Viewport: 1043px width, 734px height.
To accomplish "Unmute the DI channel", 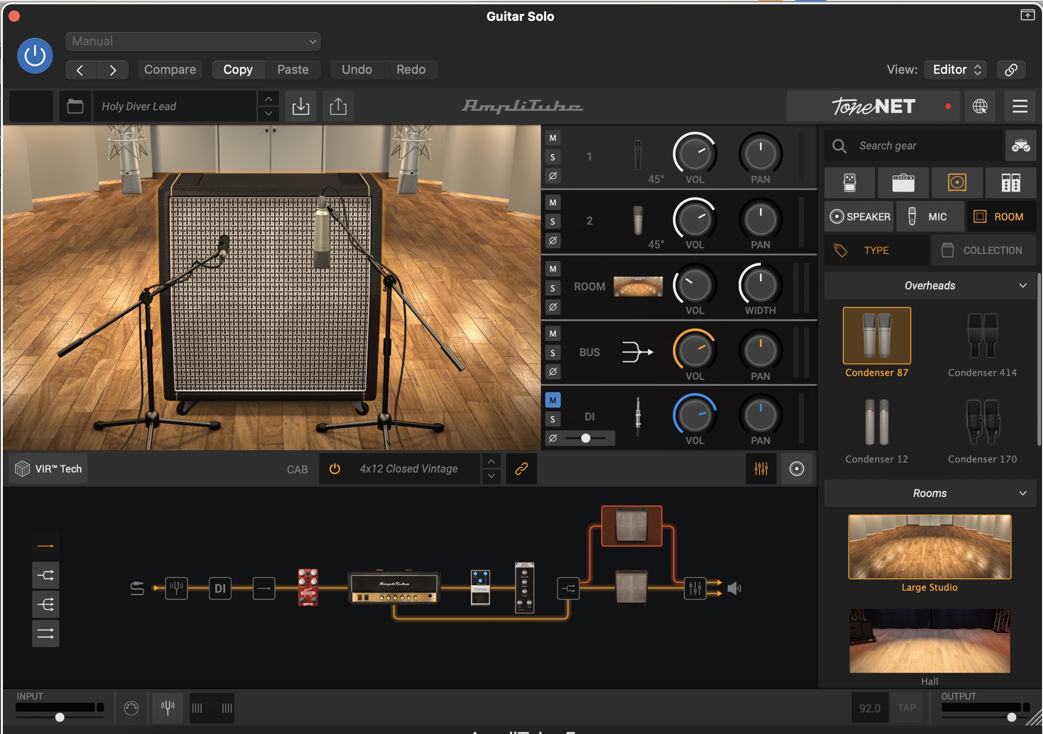I will click(553, 400).
